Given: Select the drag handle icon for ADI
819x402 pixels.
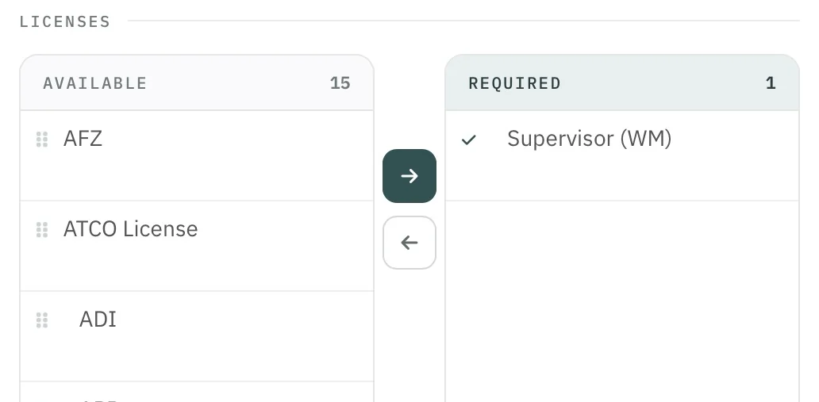Looking at the screenshot, I should pyautogui.click(x=42, y=320).
